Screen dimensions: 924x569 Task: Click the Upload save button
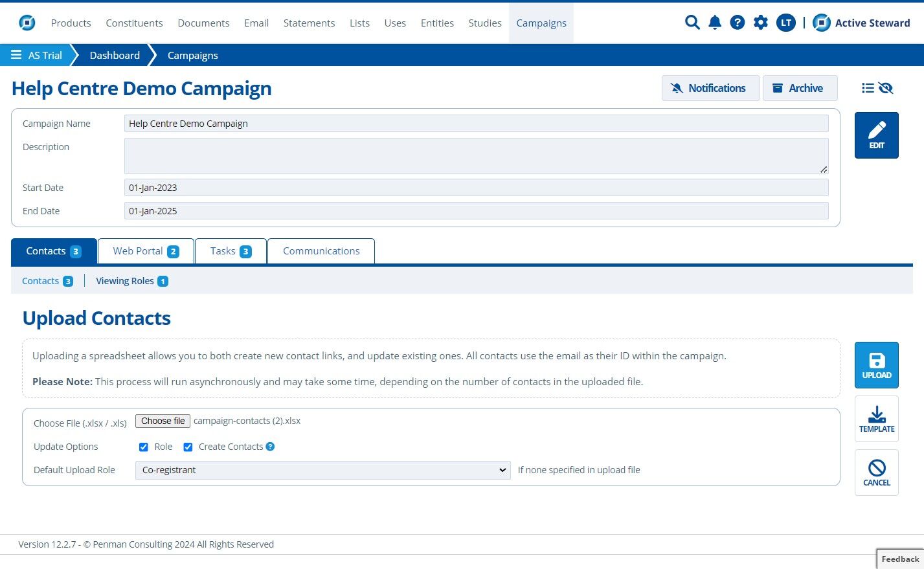click(x=877, y=365)
